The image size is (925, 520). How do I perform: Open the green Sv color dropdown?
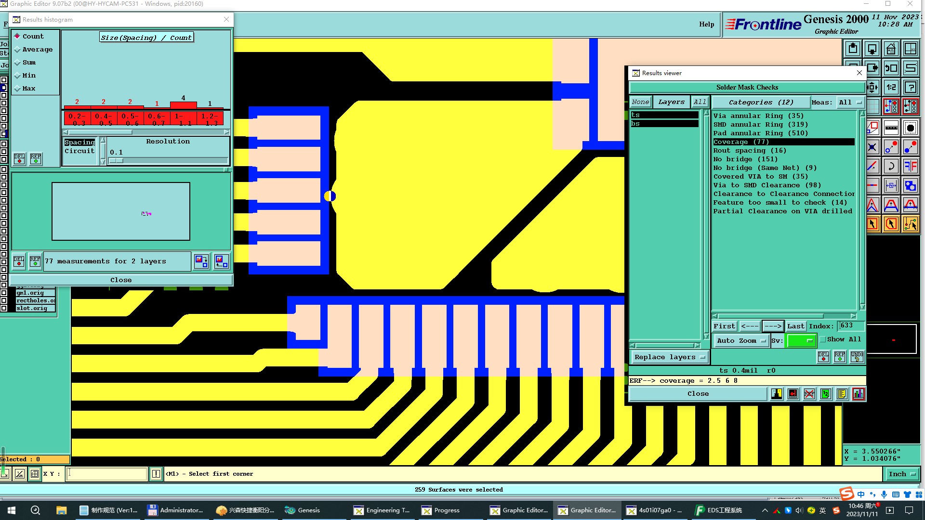(x=801, y=341)
